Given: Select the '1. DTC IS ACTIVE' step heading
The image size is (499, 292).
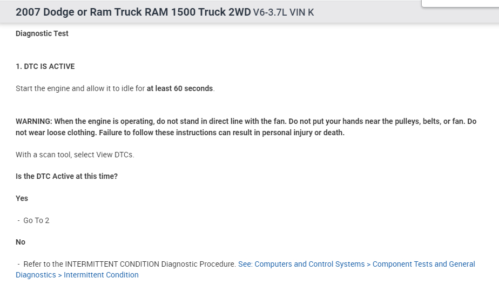Looking at the screenshot, I should pos(45,66).
